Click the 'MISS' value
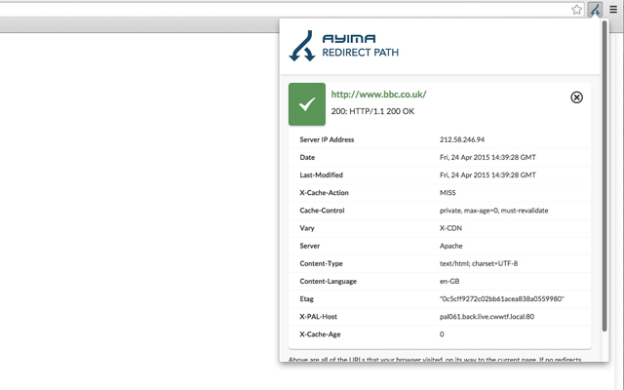624x390 pixels. click(448, 193)
